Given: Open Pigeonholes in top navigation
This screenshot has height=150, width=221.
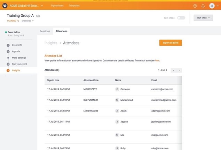Looking at the screenshot, I should click(57, 6).
